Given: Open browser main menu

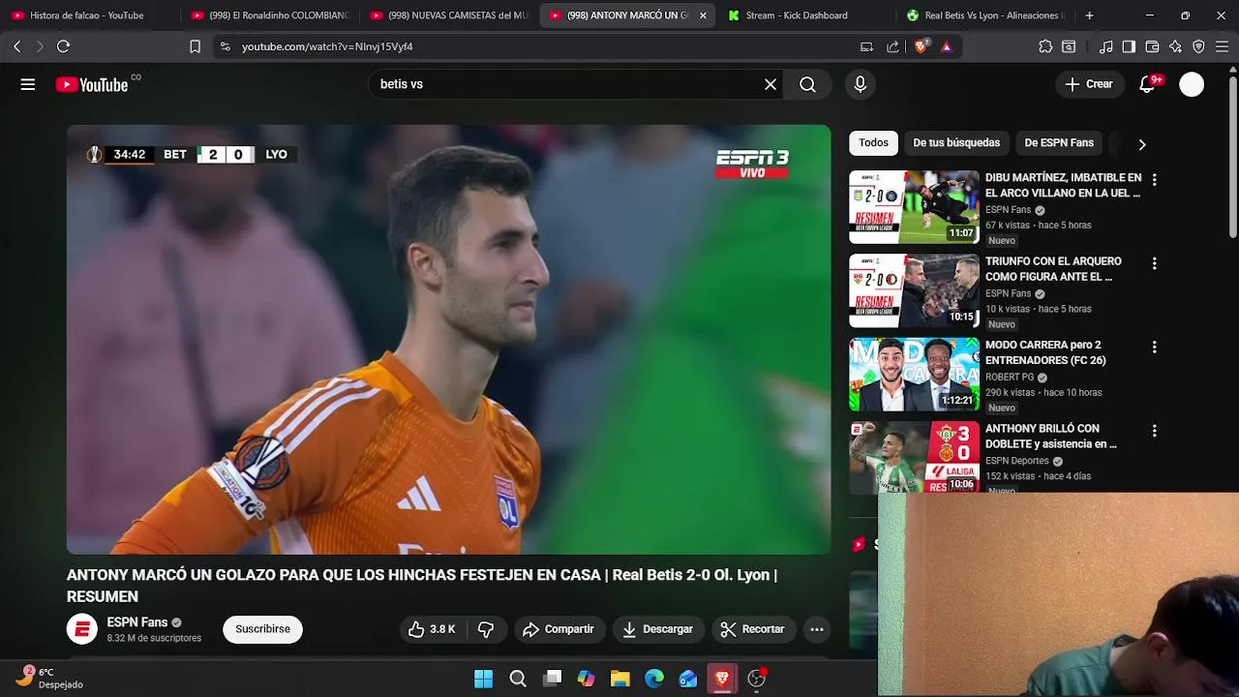Looking at the screenshot, I should [1223, 46].
